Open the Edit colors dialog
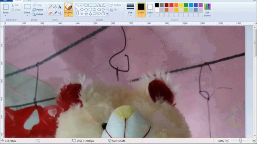This screenshot has height=144, width=257. (207, 10)
